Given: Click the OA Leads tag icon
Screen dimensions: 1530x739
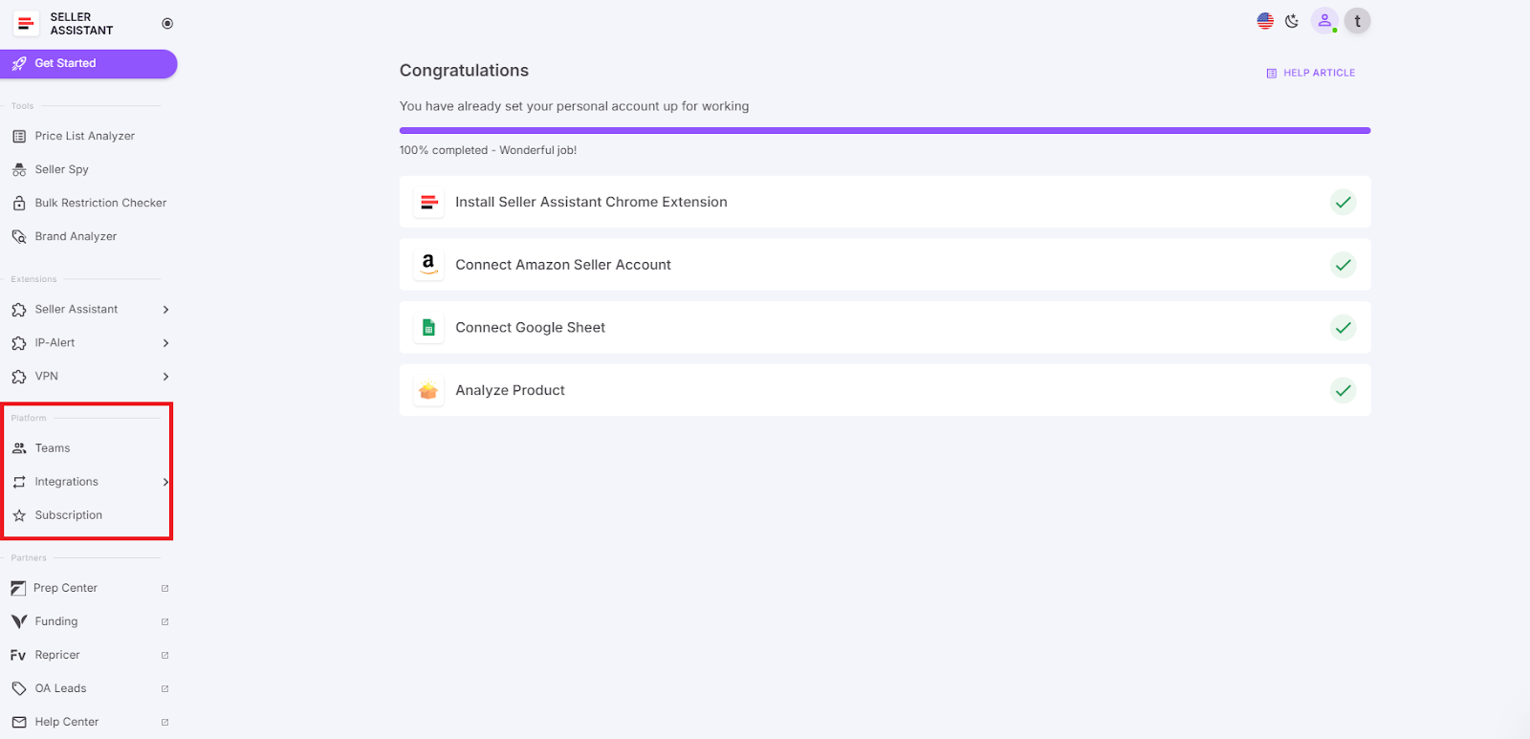Looking at the screenshot, I should click(x=19, y=688).
